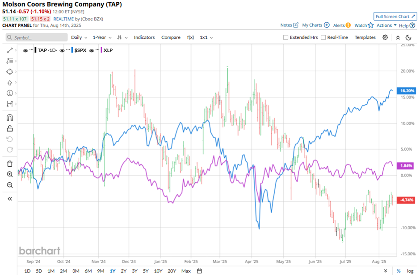Image resolution: width=420 pixels, height=275 pixels.
Task: Delete drawings with the trash icon
Action: pos(10,164)
